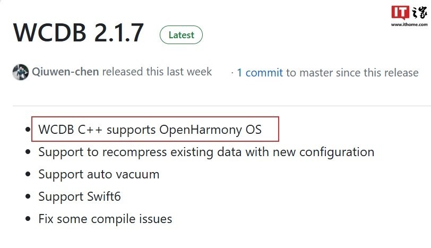Click the red IT logo icon
Viewport: 431px width, 248px height.
[x=400, y=12]
